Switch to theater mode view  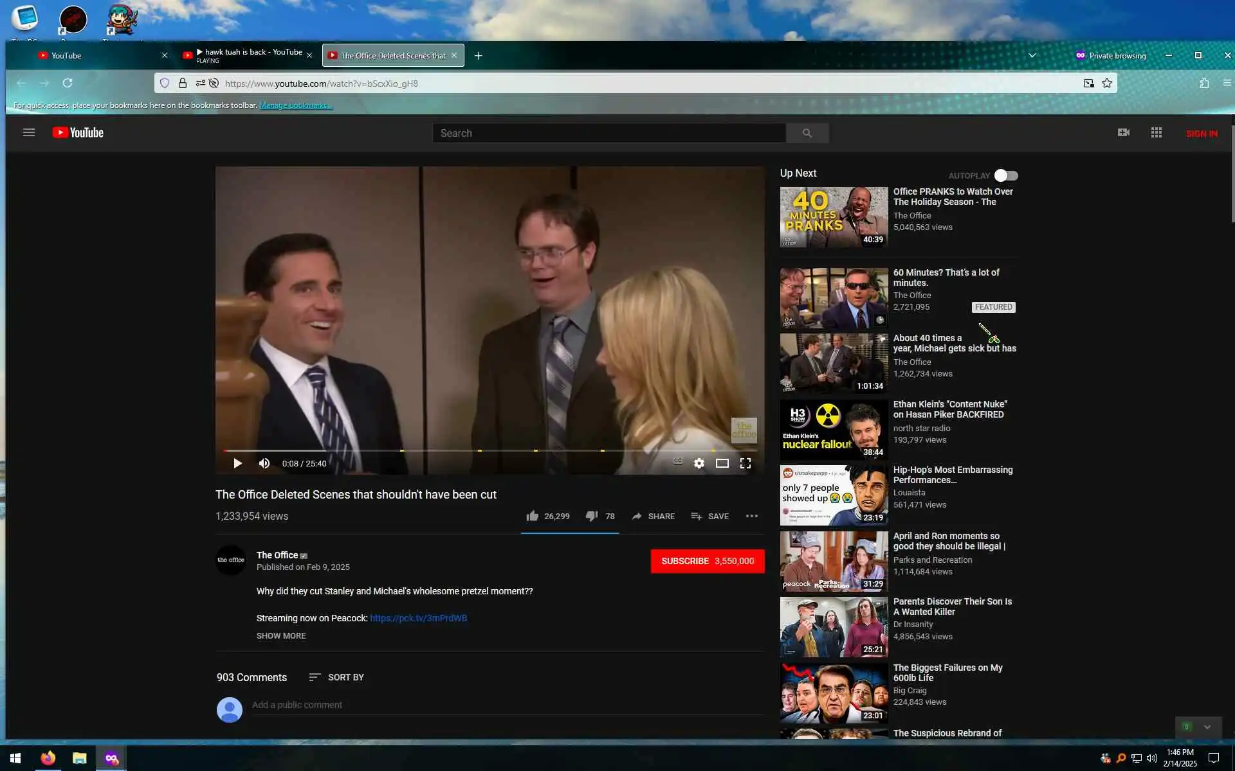(x=722, y=463)
